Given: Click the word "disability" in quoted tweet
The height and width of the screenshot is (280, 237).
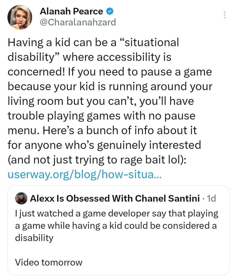Looking at the screenshot, I should (x=34, y=238).
